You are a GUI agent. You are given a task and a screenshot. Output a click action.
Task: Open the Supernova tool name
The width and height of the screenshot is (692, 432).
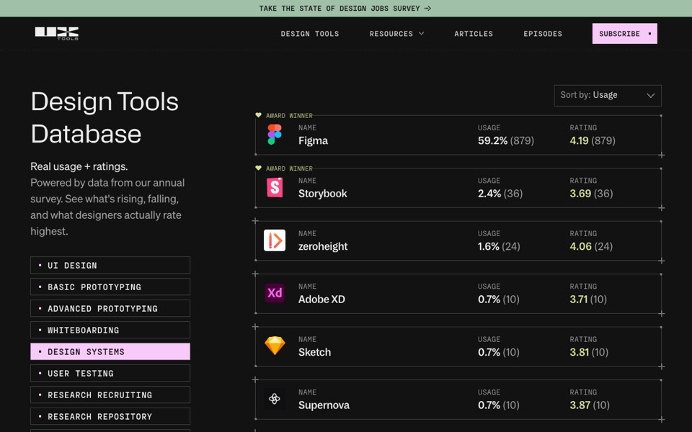324,405
